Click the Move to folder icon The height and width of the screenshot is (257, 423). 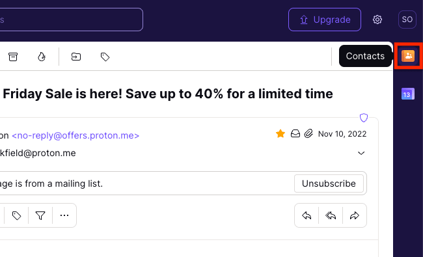coord(75,57)
